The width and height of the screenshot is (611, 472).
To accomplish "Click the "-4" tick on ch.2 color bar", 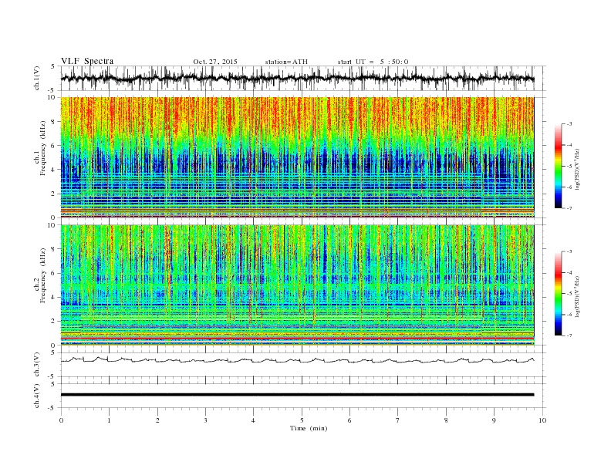I will [569, 272].
